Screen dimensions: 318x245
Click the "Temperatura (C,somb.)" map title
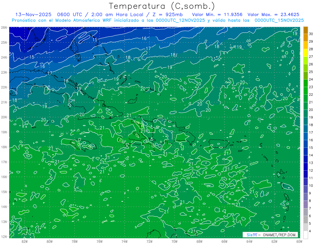(162, 6)
